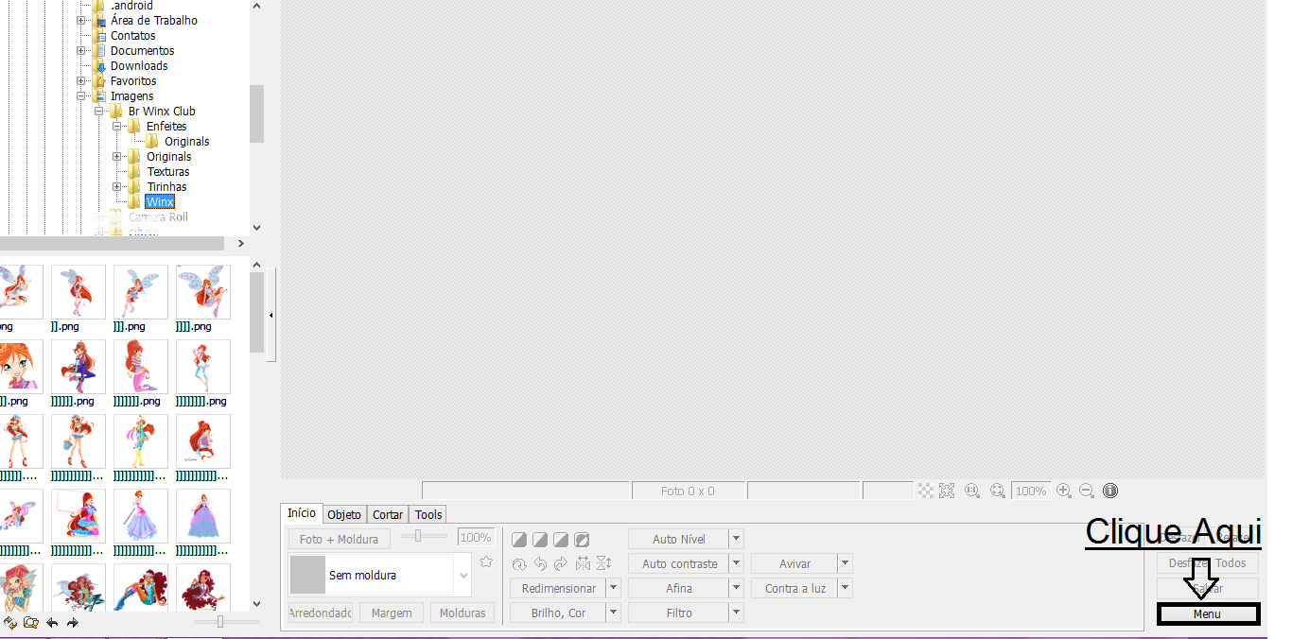The height and width of the screenshot is (639, 1292).
Task: Select the highlighted Winx folder
Action: point(160,201)
